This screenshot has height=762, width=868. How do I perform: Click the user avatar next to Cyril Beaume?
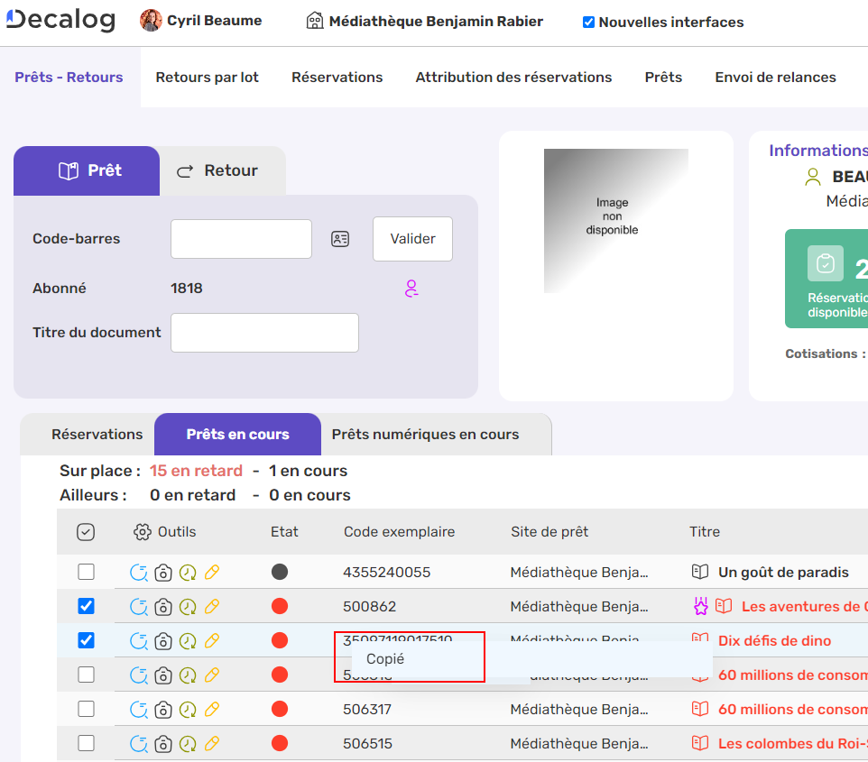coord(151,21)
